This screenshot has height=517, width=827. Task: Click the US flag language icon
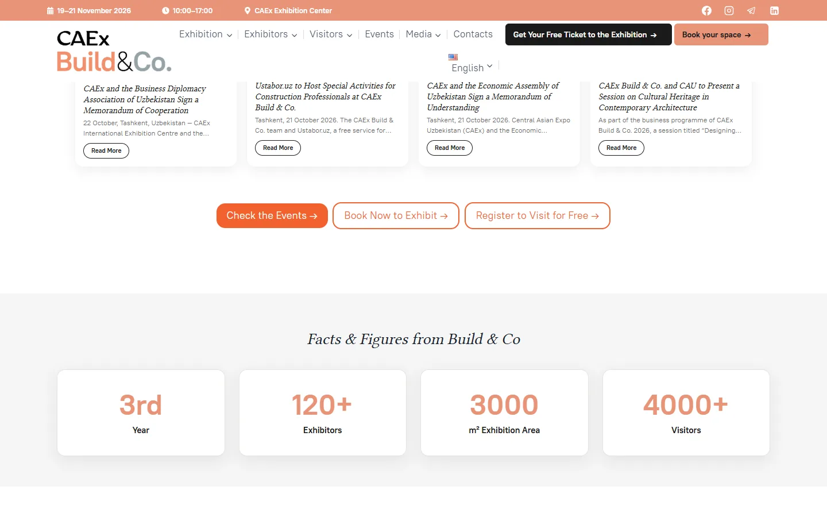(453, 57)
